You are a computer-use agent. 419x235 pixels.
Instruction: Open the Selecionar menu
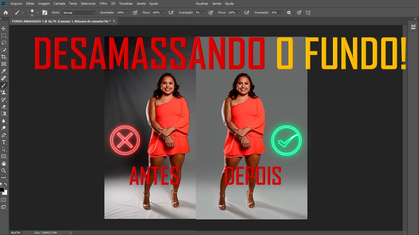click(88, 4)
